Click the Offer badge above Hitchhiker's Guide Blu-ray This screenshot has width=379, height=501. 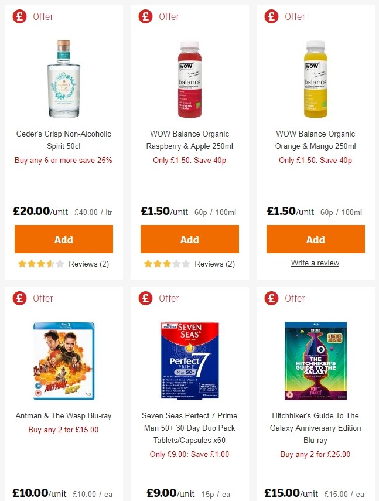(271, 298)
